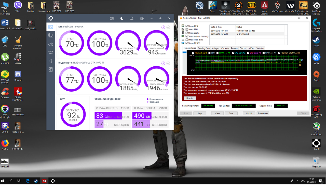Open the 360 Total Security desktop icon
The image size is (326, 188).
(5, 77)
